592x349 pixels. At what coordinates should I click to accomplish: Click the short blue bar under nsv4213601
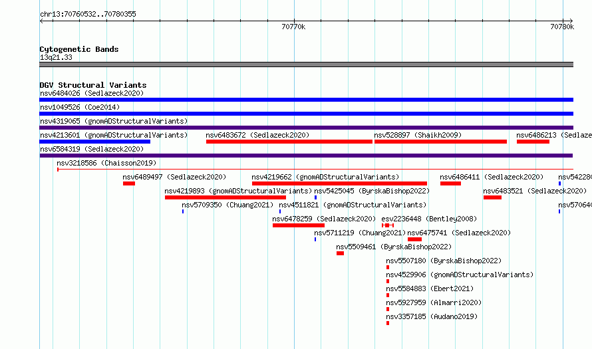coord(94,142)
